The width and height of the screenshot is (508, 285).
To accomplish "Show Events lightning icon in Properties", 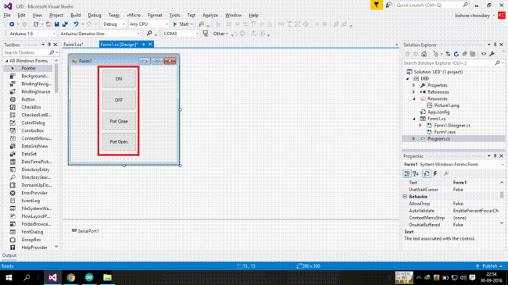I will point(435,174).
